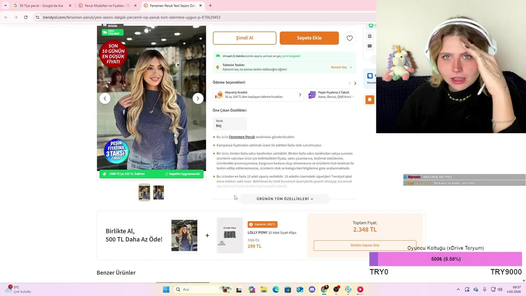The height and width of the screenshot is (296, 526).
Task: Reload the page in browser
Action: pyautogui.click(x=26, y=17)
